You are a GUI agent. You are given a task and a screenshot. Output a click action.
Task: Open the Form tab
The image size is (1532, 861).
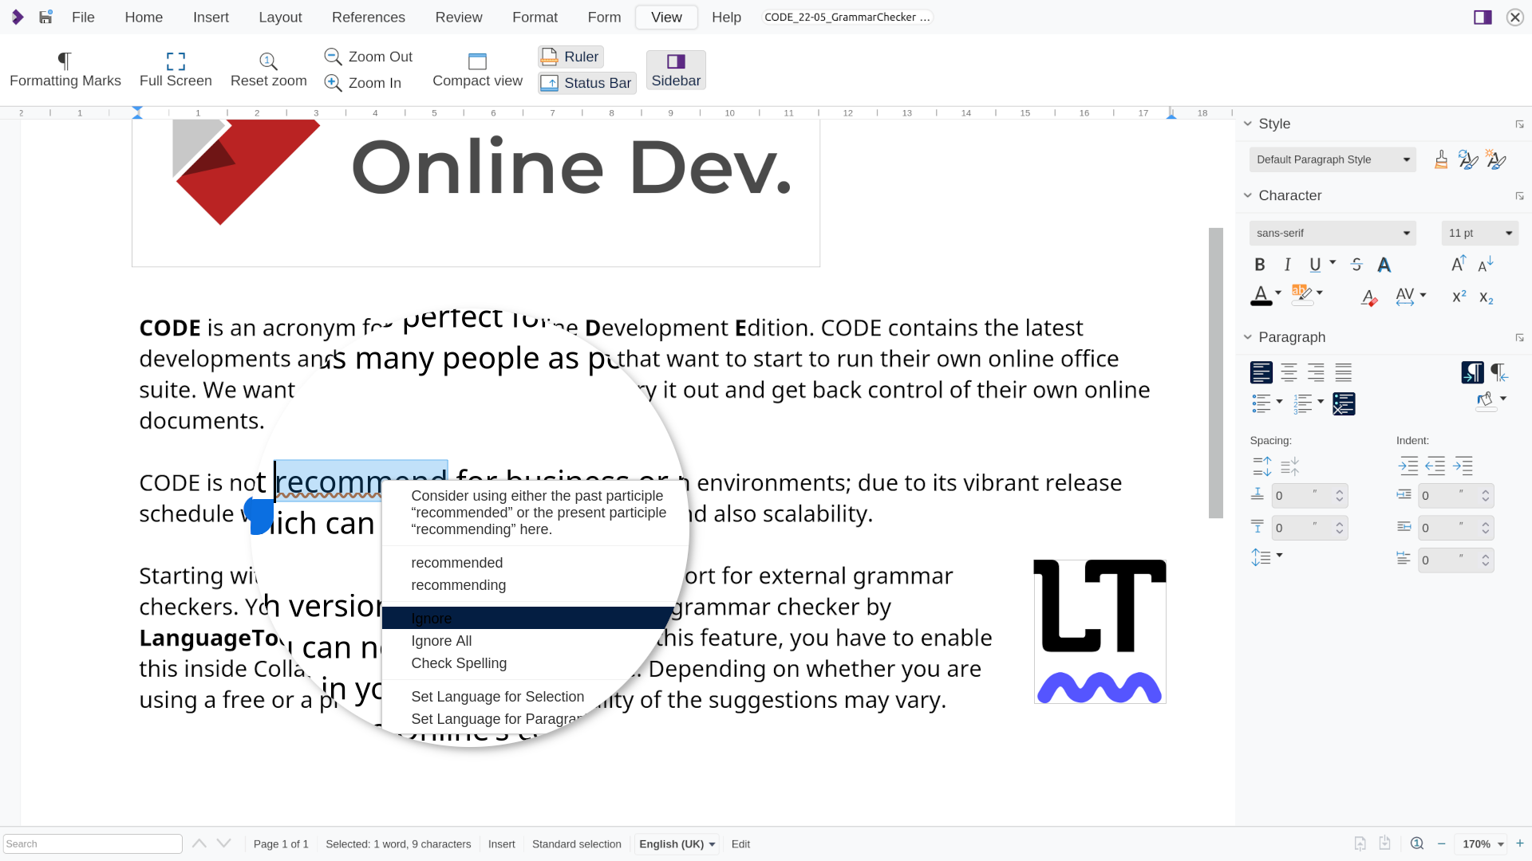tap(604, 17)
